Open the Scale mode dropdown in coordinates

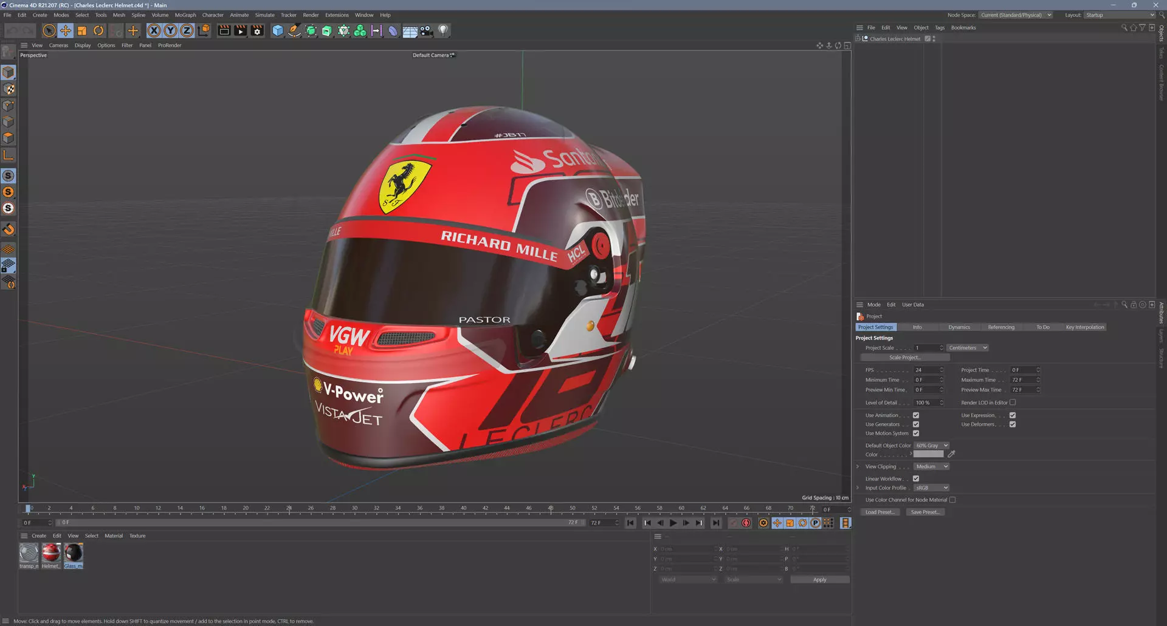pos(754,579)
